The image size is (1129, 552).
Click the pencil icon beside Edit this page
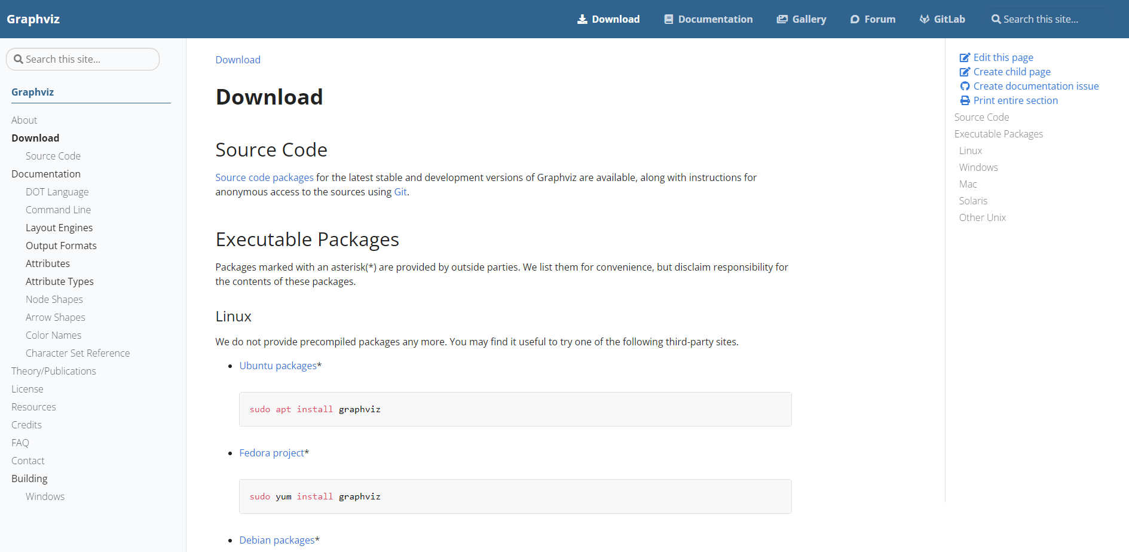[x=965, y=57]
